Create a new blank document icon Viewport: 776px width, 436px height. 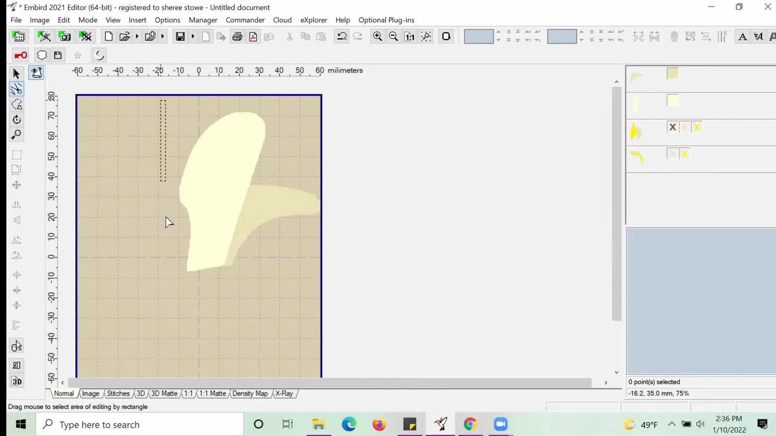click(109, 36)
